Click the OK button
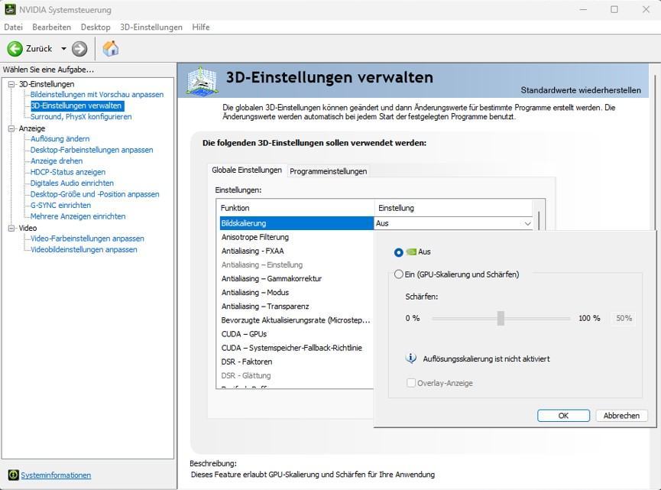This screenshot has width=661, height=490. [563, 415]
